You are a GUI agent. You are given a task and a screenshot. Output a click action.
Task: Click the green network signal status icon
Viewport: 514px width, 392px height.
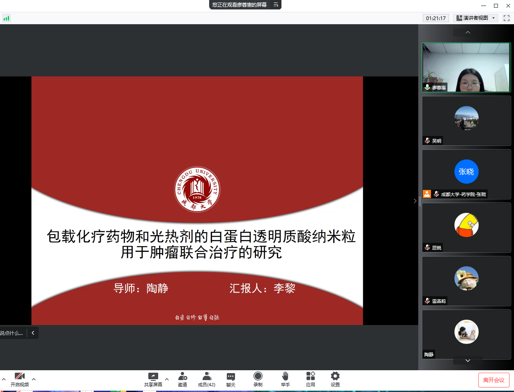pyautogui.click(x=6, y=18)
